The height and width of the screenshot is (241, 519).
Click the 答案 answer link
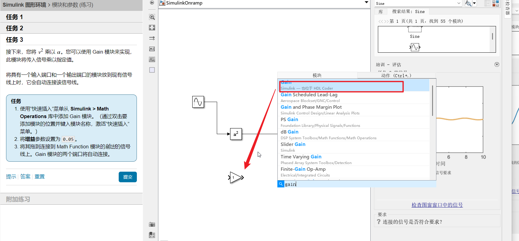pos(25,177)
